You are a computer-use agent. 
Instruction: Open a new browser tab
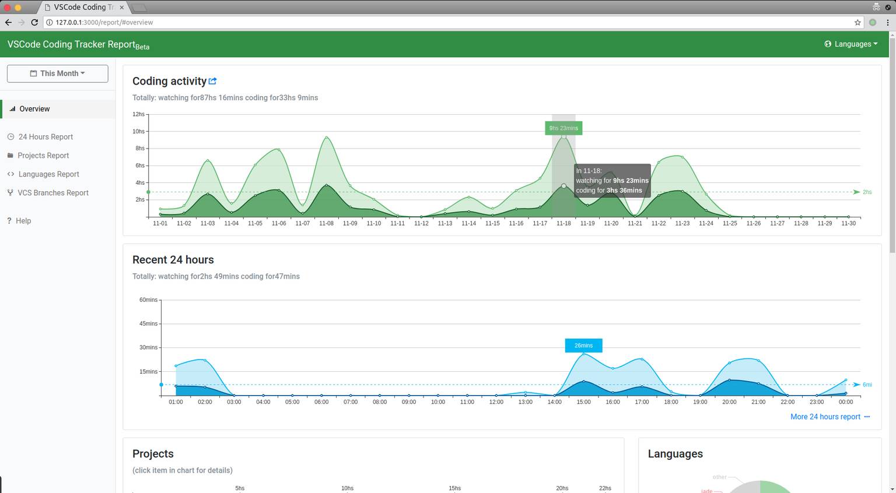139,8
